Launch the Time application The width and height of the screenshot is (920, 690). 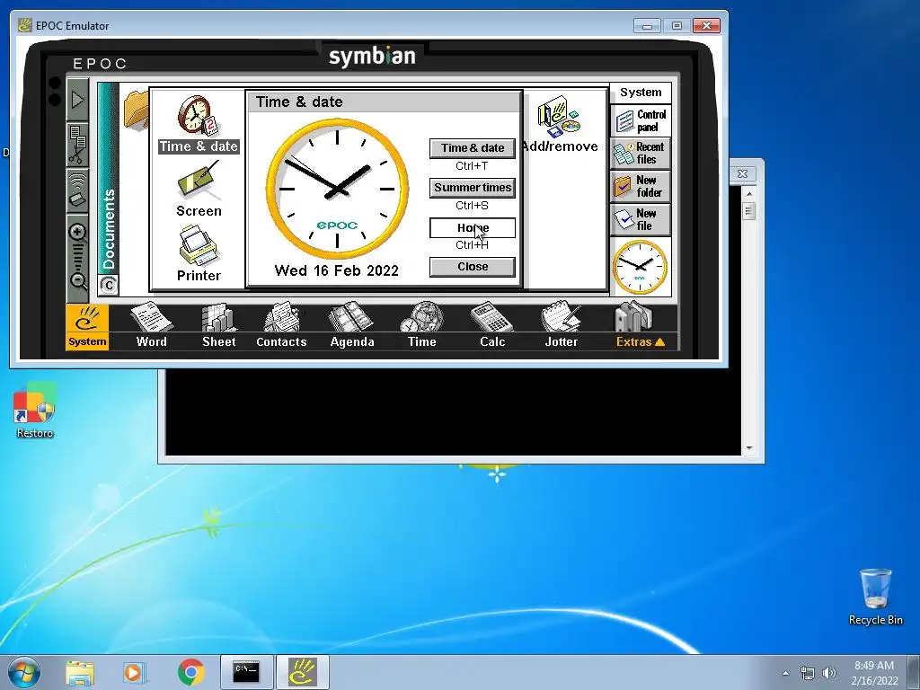422,325
